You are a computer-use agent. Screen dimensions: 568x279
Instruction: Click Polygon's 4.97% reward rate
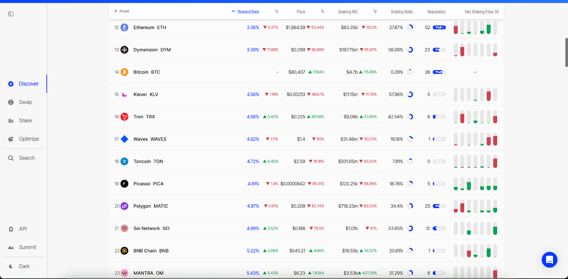253,206
